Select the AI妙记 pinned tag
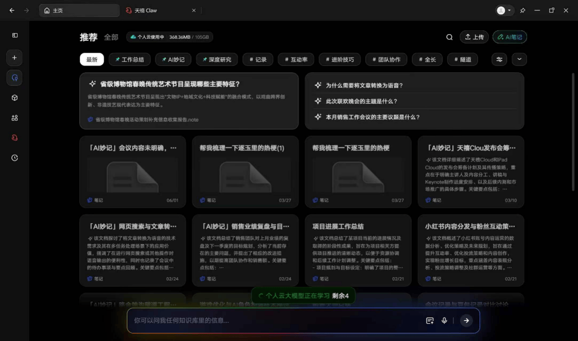 click(173, 59)
